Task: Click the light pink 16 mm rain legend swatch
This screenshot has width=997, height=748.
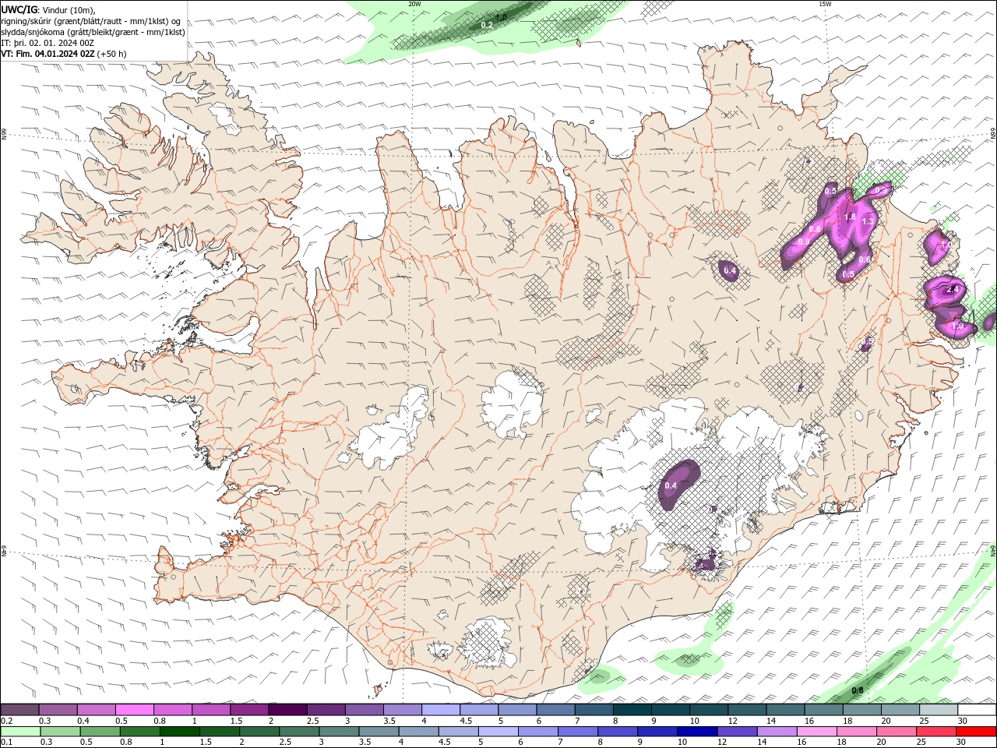Action: click(816, 732)
